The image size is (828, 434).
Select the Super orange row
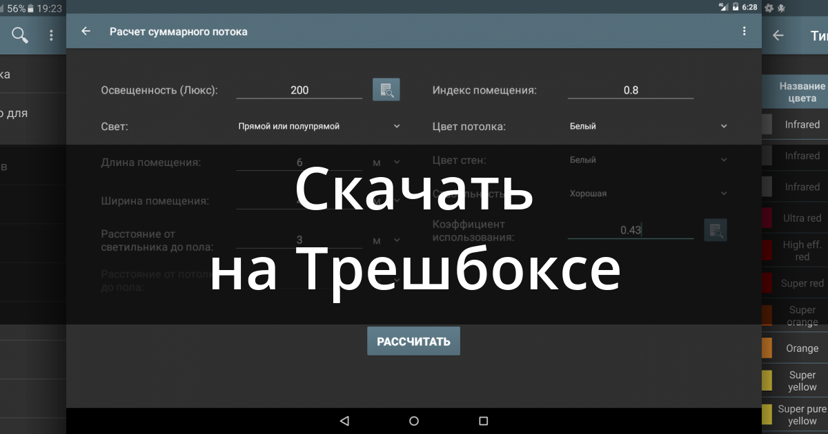795,316
